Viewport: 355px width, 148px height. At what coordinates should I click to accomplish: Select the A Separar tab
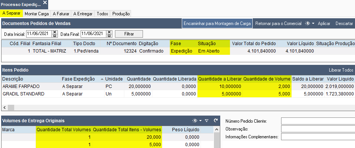click(11, 13)
